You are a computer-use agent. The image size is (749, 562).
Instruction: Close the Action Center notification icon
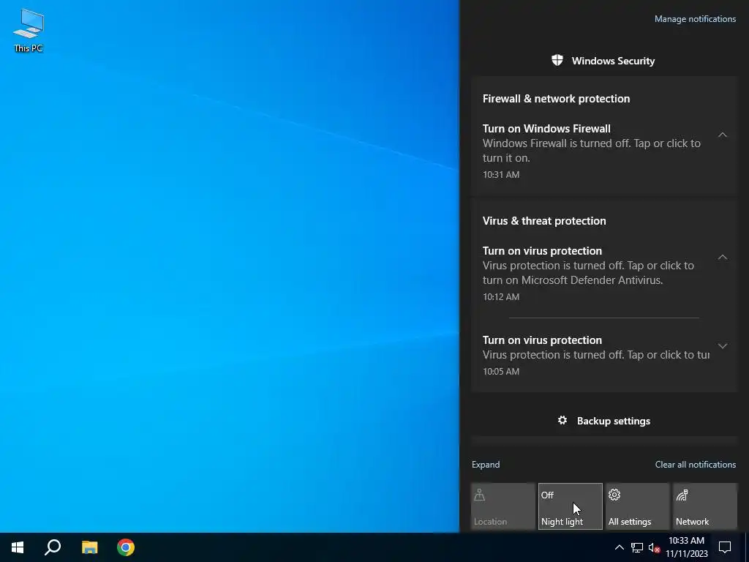click(725, 547)
